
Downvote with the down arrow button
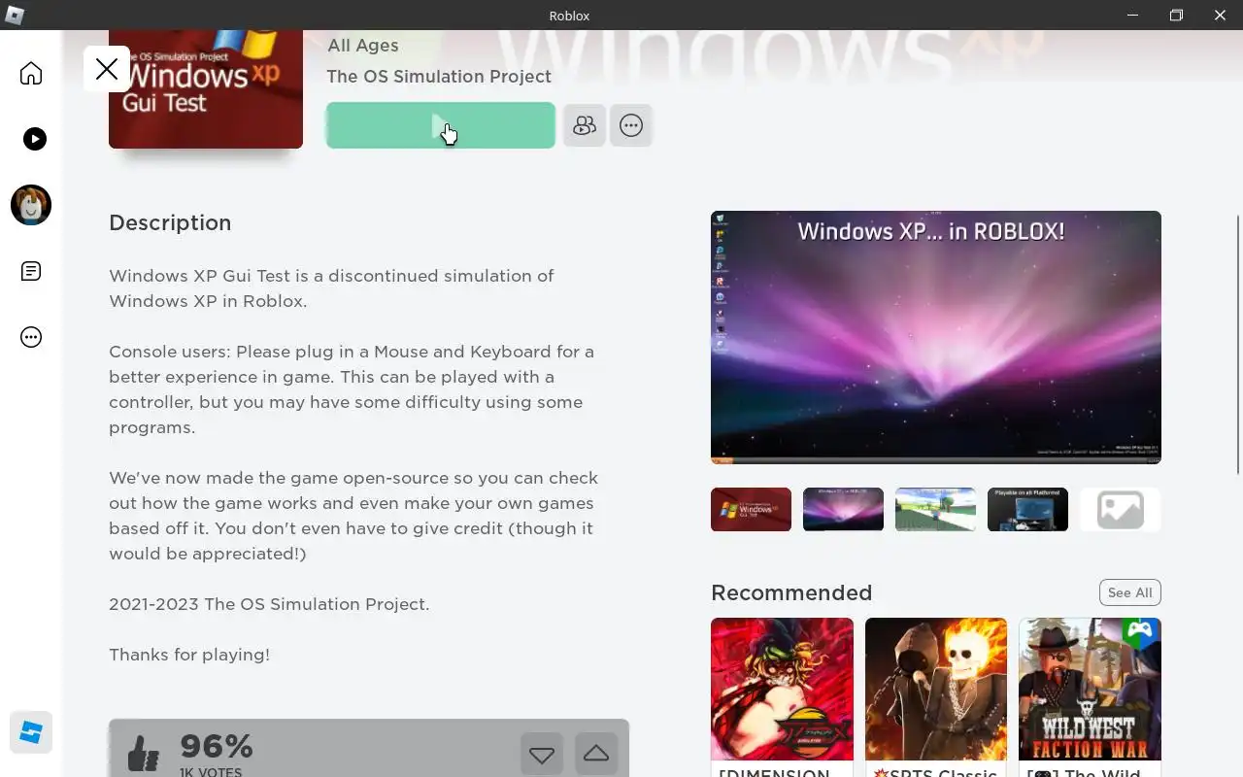pyautogui.click(x=542, y=754)
